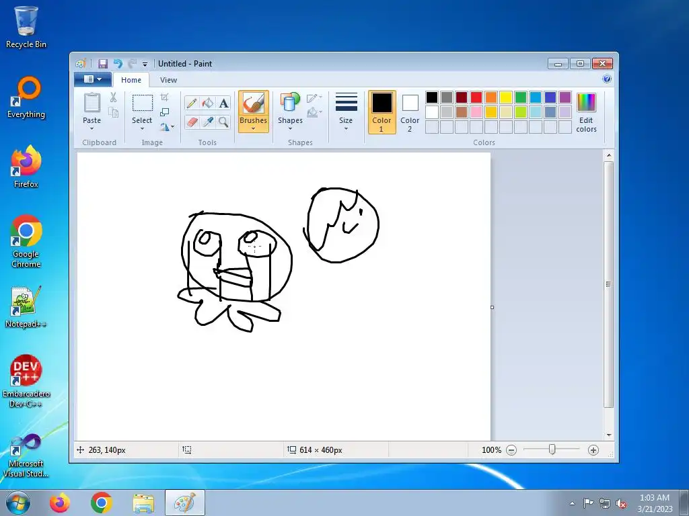Click the Paste clipboard icon
Screen dimensions: 689x516
(92, 103)
